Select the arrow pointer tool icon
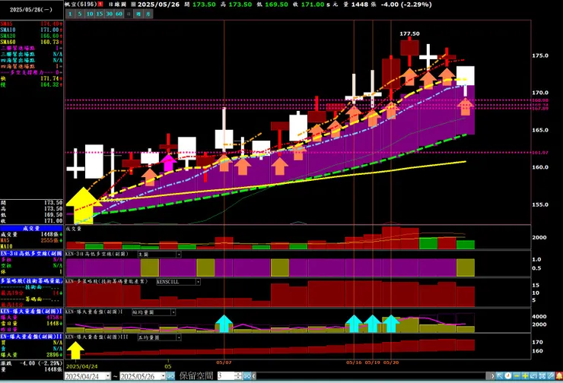Viewport: 563px width, 383px height. [500, 376]
